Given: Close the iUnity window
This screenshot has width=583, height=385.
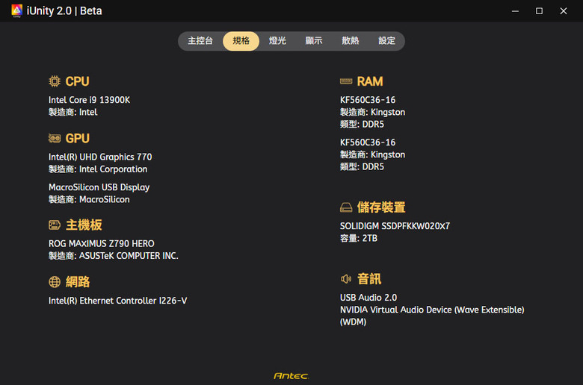Looking at the screenshot, I should click(564, 11).
